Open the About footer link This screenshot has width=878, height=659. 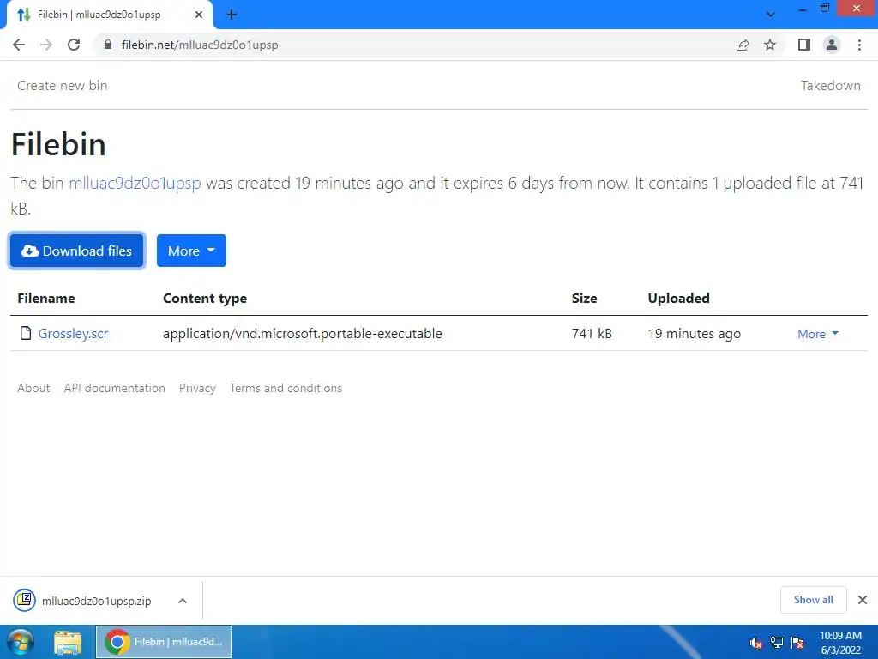coord(33,388)
